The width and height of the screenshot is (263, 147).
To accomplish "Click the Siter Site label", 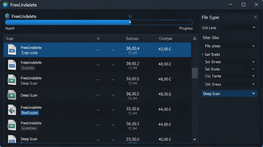I will click(211, 38).
